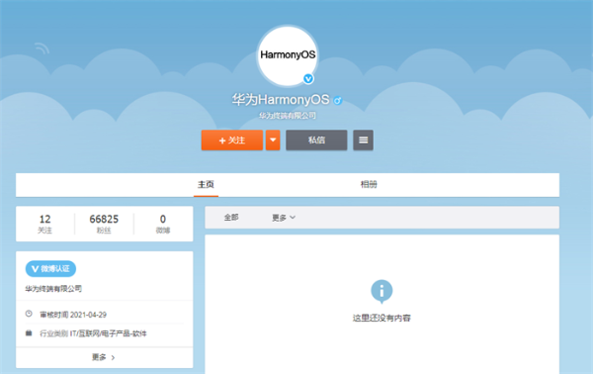Click the profile name 华为HarmonyOS
Screen dimensions: 593x374
pyautogui.click(x=281, y=100)
